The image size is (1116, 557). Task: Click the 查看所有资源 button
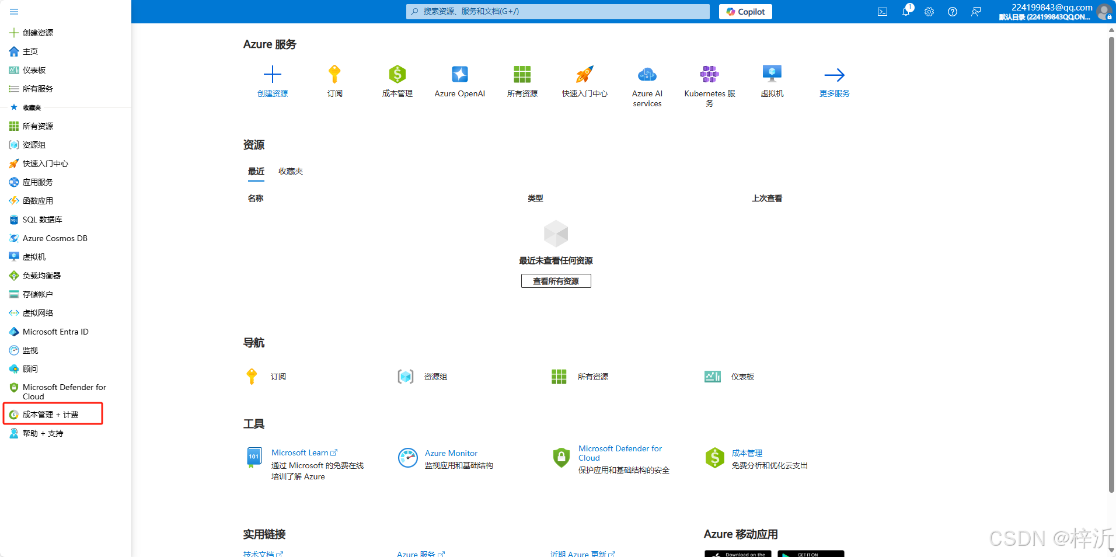coord(556,281)
